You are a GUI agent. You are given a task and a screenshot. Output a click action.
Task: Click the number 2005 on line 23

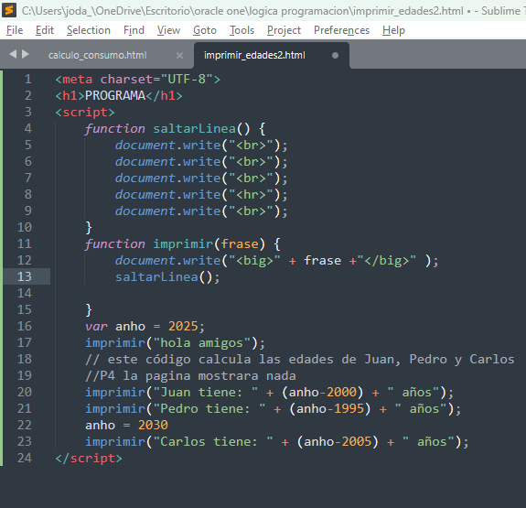click(x=357, y=441)
